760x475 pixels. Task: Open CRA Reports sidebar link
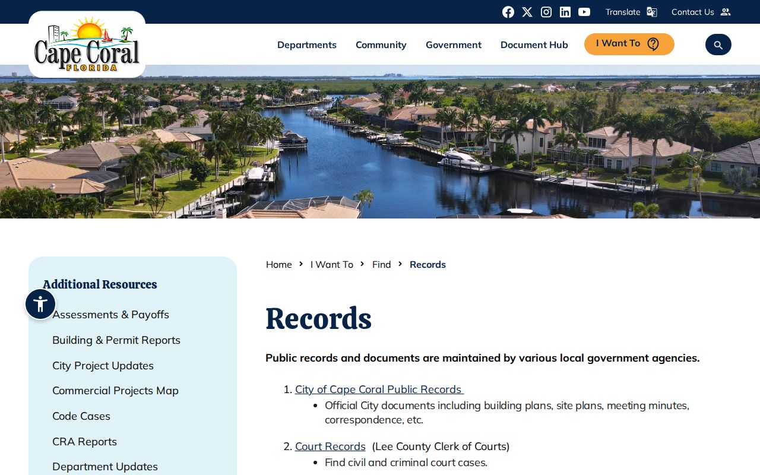pos(84,442)
